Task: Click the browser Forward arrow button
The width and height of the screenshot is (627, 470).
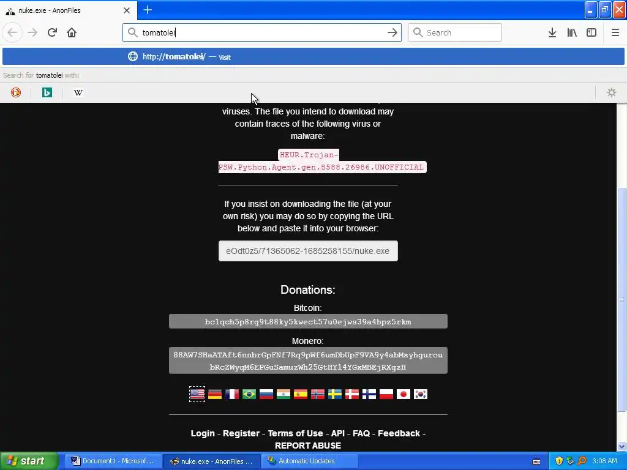Action: point(32,32)
